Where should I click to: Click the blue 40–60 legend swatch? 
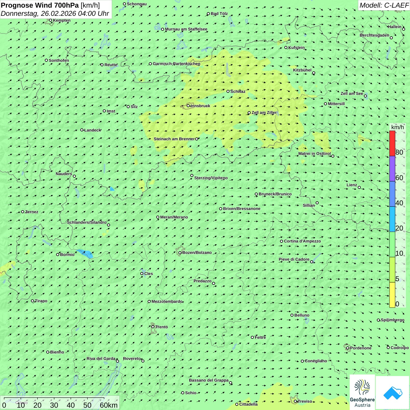[392, 194]
